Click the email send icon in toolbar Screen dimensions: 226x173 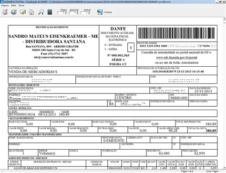pyautogui.click(x=23, y=12)
